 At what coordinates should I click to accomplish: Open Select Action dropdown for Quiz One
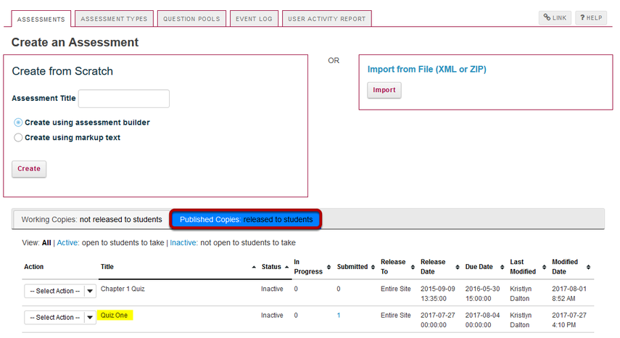click(x=60, y=318)
